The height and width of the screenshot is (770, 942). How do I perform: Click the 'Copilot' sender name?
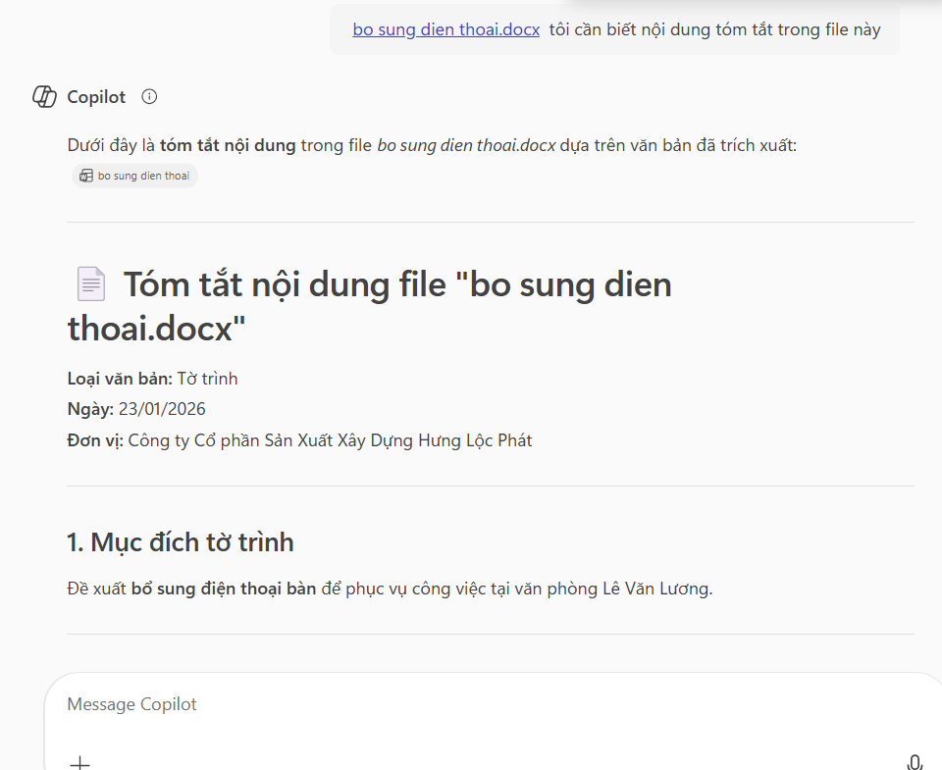[x=96, y=97]
